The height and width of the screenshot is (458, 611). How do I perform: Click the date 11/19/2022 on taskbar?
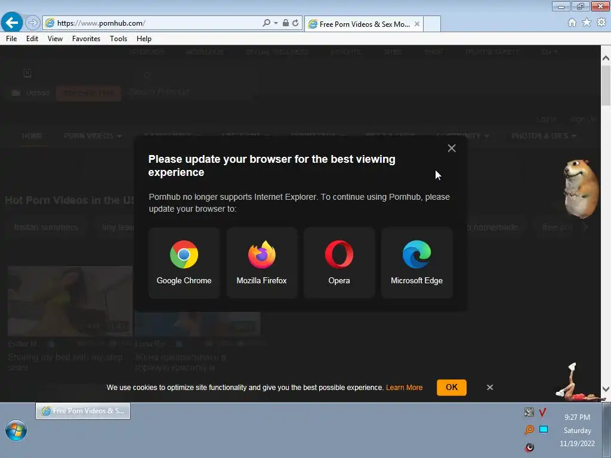[577, 444]
